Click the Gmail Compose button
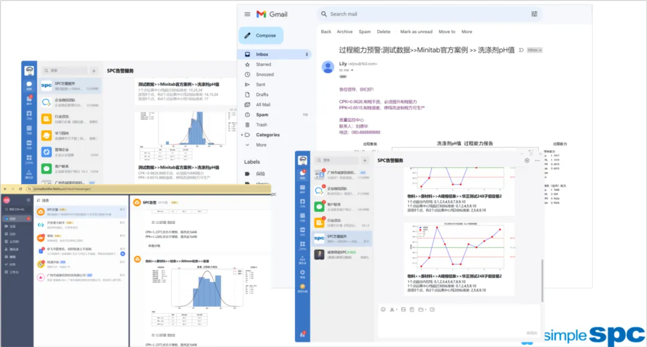 (261, 36)
